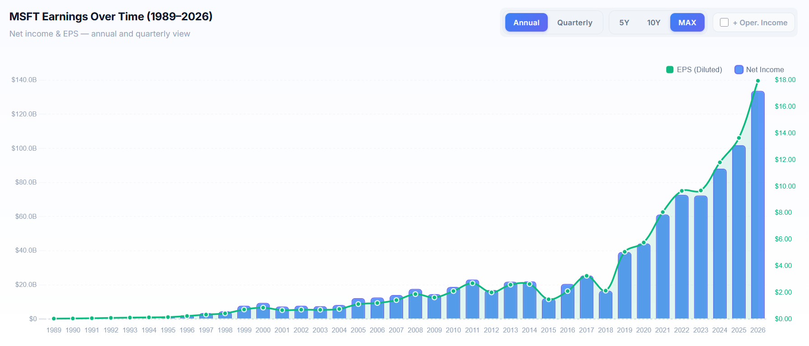Click the 2018 net income bar
Screen dimensions: 809x346
point(606,305)
